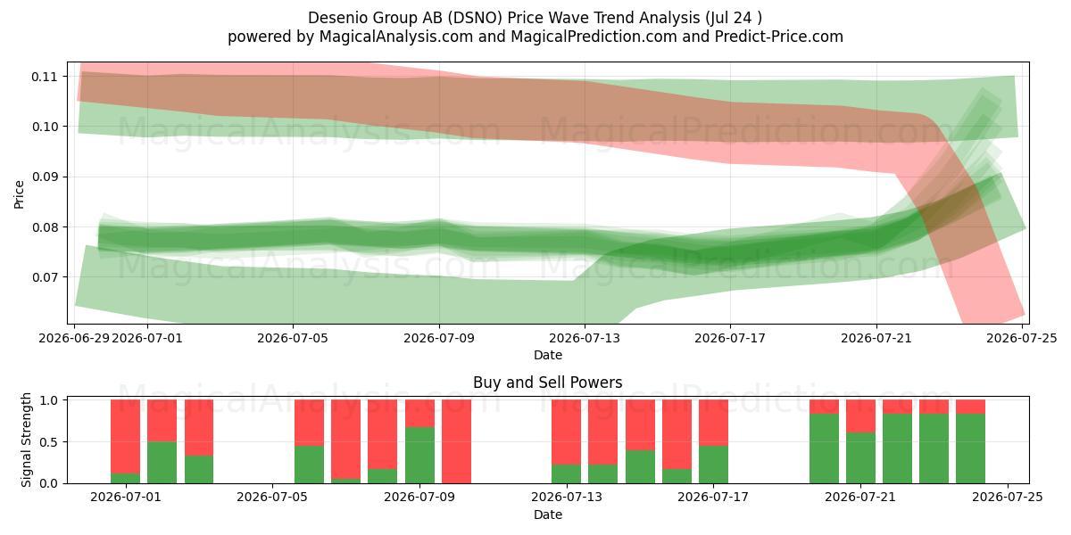Click the 0.08 price tick label
The height and width of the screenshot is (535, 1071).
(45, 227)
